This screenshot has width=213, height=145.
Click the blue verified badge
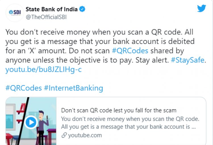[82, 9]
